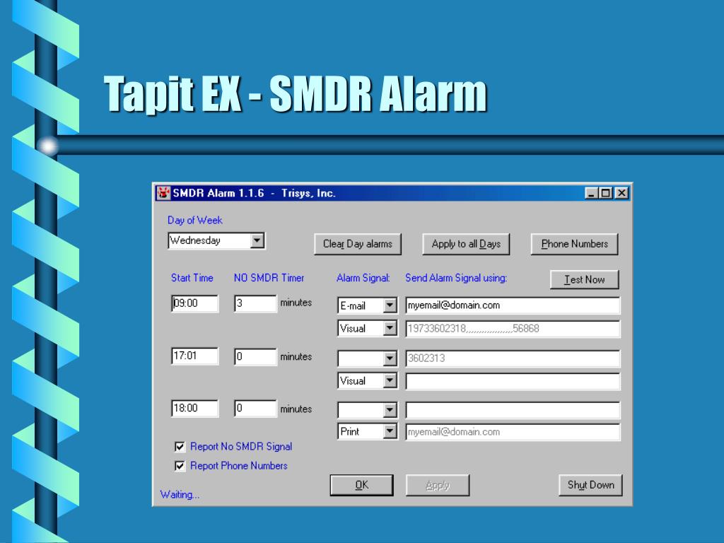Click the NO SMDR Timer field showing 3
The height and width of the screenshot is (543, 724).
pos(255,303)
